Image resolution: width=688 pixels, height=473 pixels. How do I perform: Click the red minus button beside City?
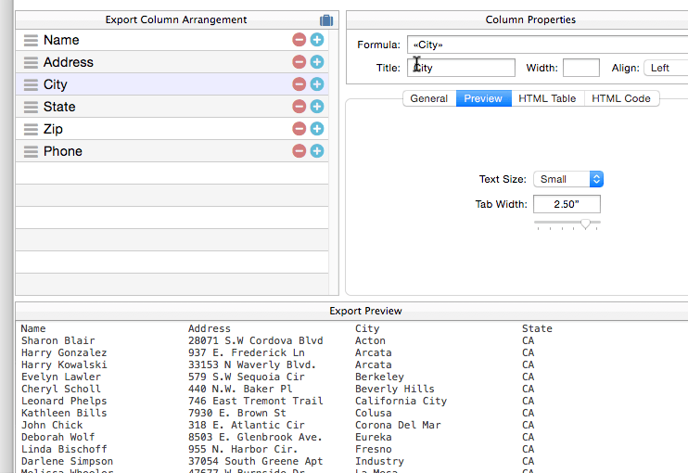coord(299,84)
